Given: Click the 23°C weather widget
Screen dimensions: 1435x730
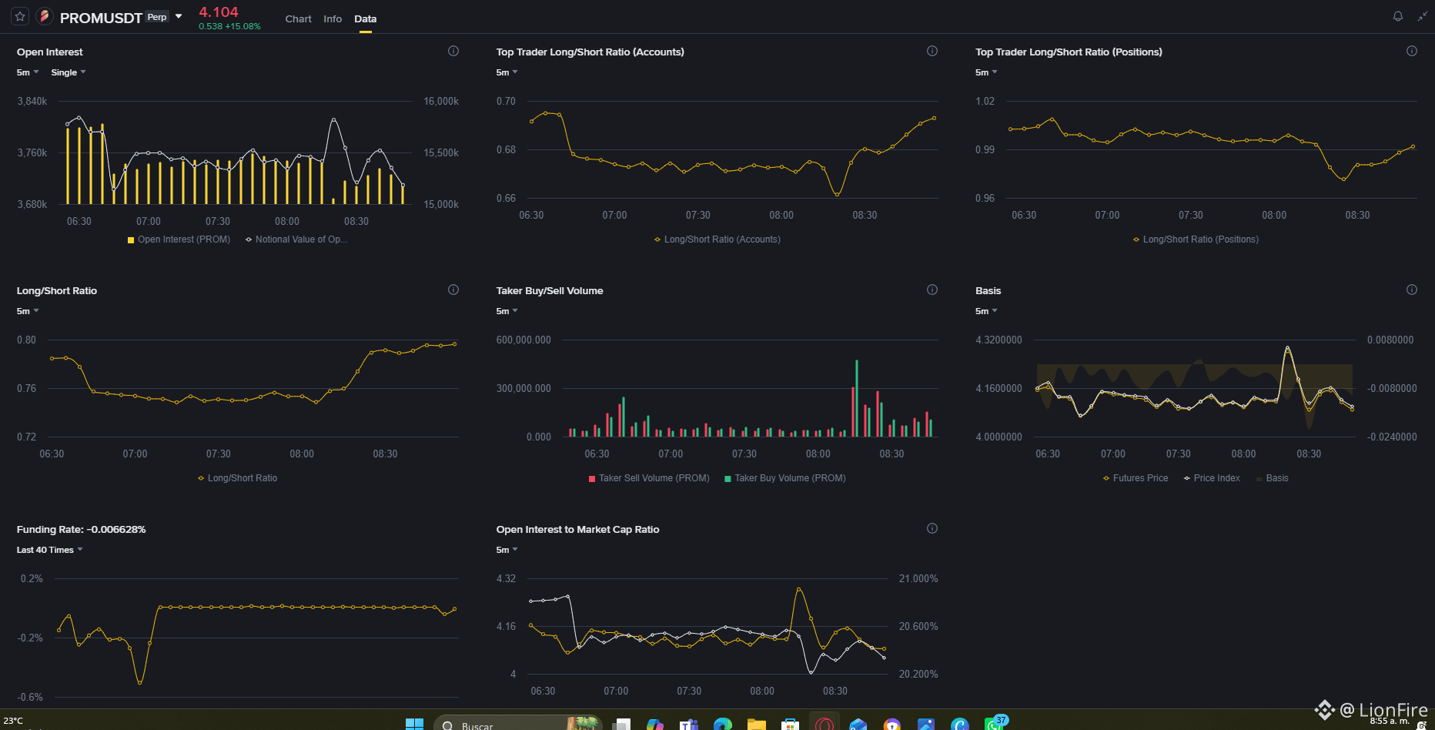Looking at the screenshot, I should tap(13, 721).
